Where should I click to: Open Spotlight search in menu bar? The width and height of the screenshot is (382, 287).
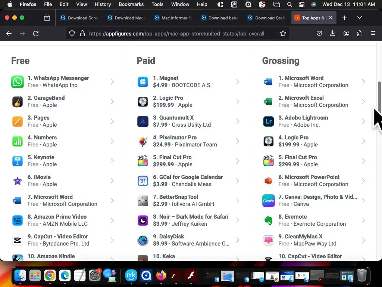point(289,4)
